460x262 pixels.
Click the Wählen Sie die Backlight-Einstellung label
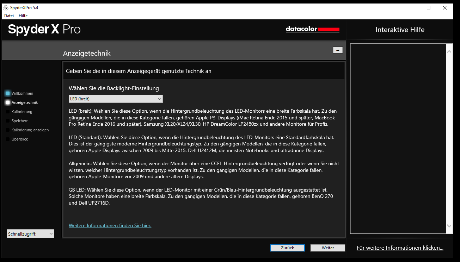114,88
